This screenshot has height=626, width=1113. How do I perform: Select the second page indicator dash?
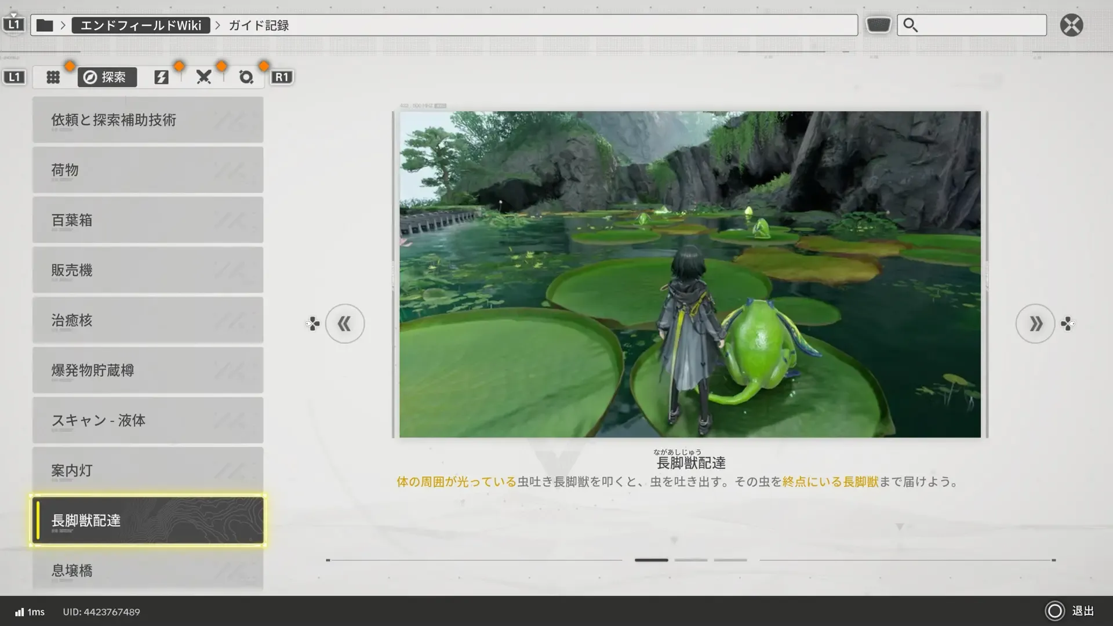(x=691, y=560)
